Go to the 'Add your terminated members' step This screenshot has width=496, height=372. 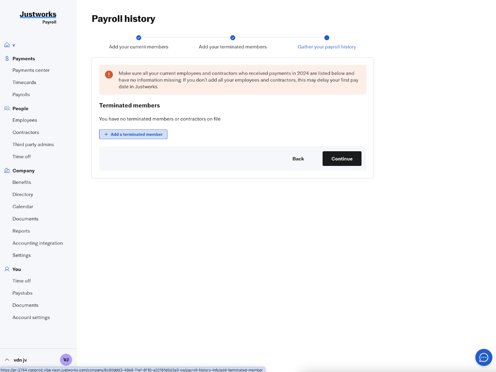[232, 38]
